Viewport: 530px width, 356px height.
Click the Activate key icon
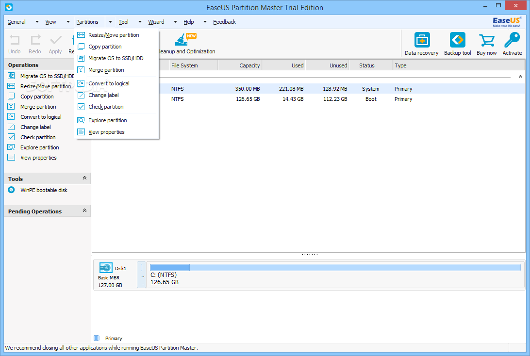pos(512,40)
